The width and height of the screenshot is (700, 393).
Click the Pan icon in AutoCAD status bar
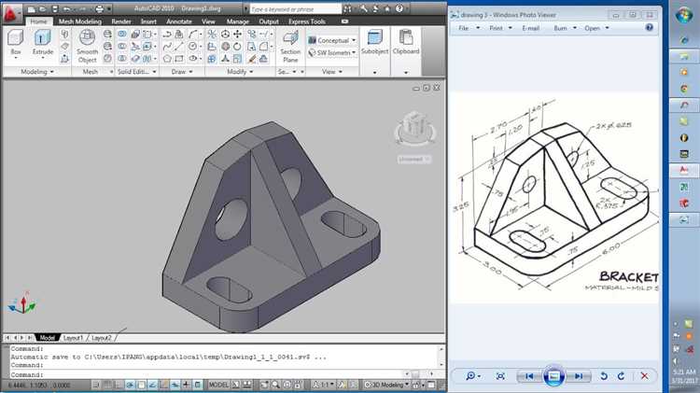pyautogui.click(x=265, y=385)
